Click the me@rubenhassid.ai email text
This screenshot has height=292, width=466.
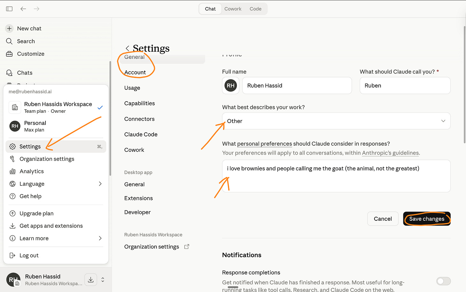[x=30, y=92]
